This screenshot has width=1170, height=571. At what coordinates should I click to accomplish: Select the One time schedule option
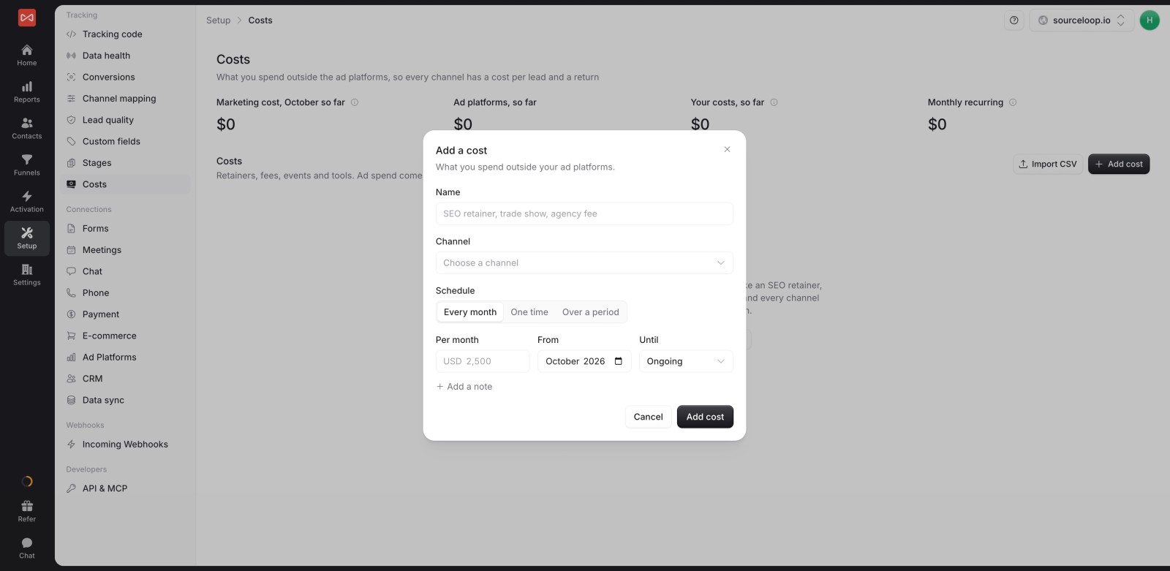pos(529,312)
